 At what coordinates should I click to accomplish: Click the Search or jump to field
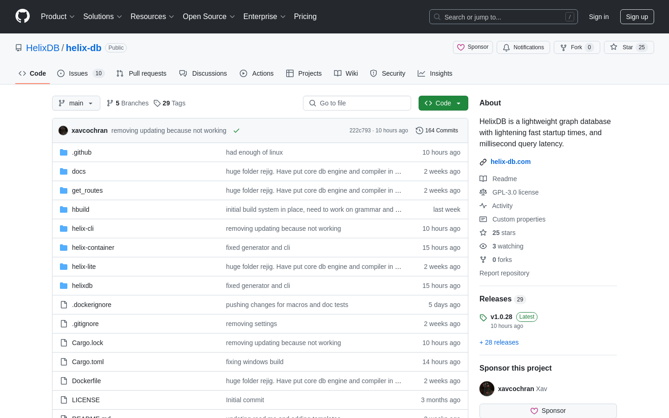(x=504, y=17)
